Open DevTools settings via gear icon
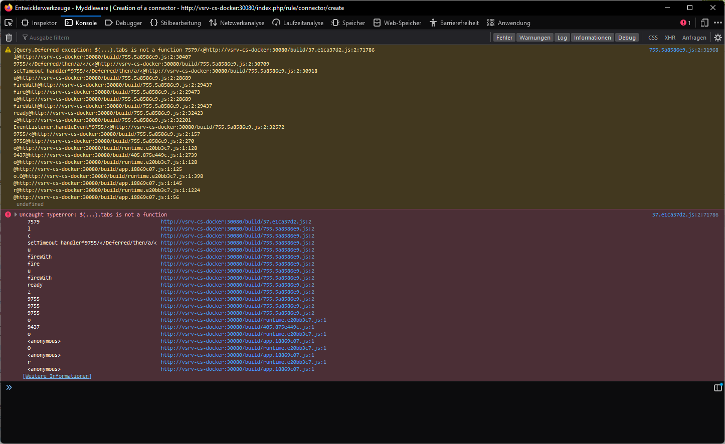 [x=717, y=37]
